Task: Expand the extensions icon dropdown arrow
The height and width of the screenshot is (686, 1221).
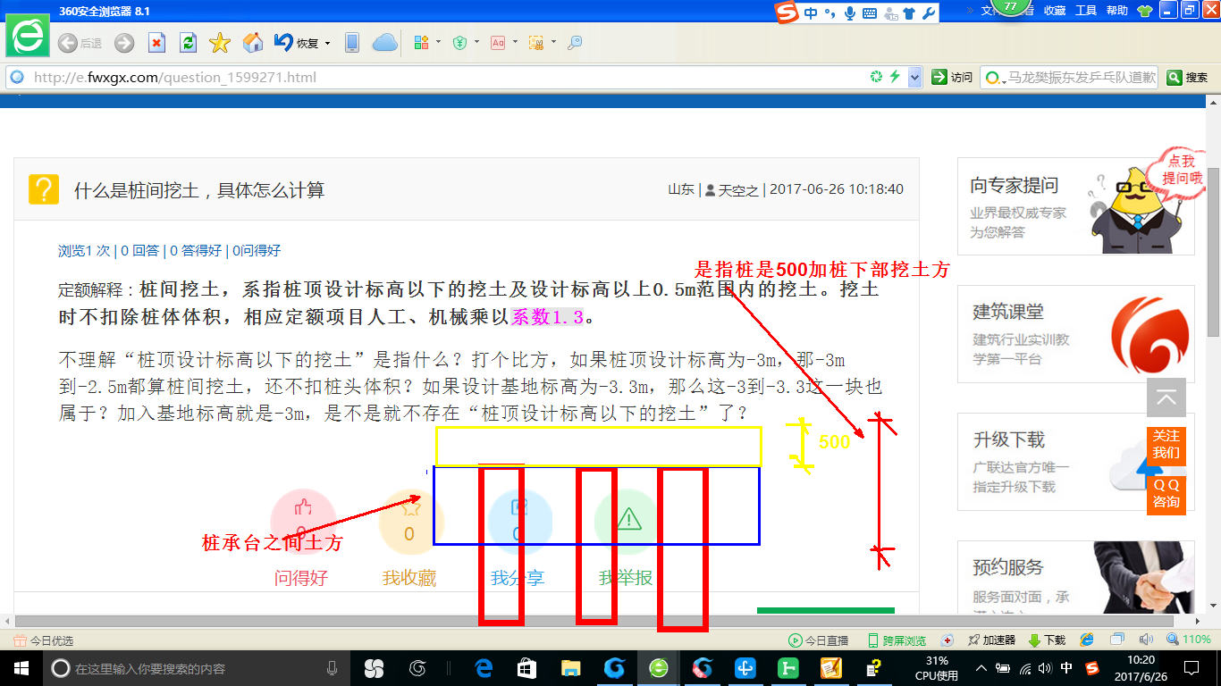Action: (438, 42)
